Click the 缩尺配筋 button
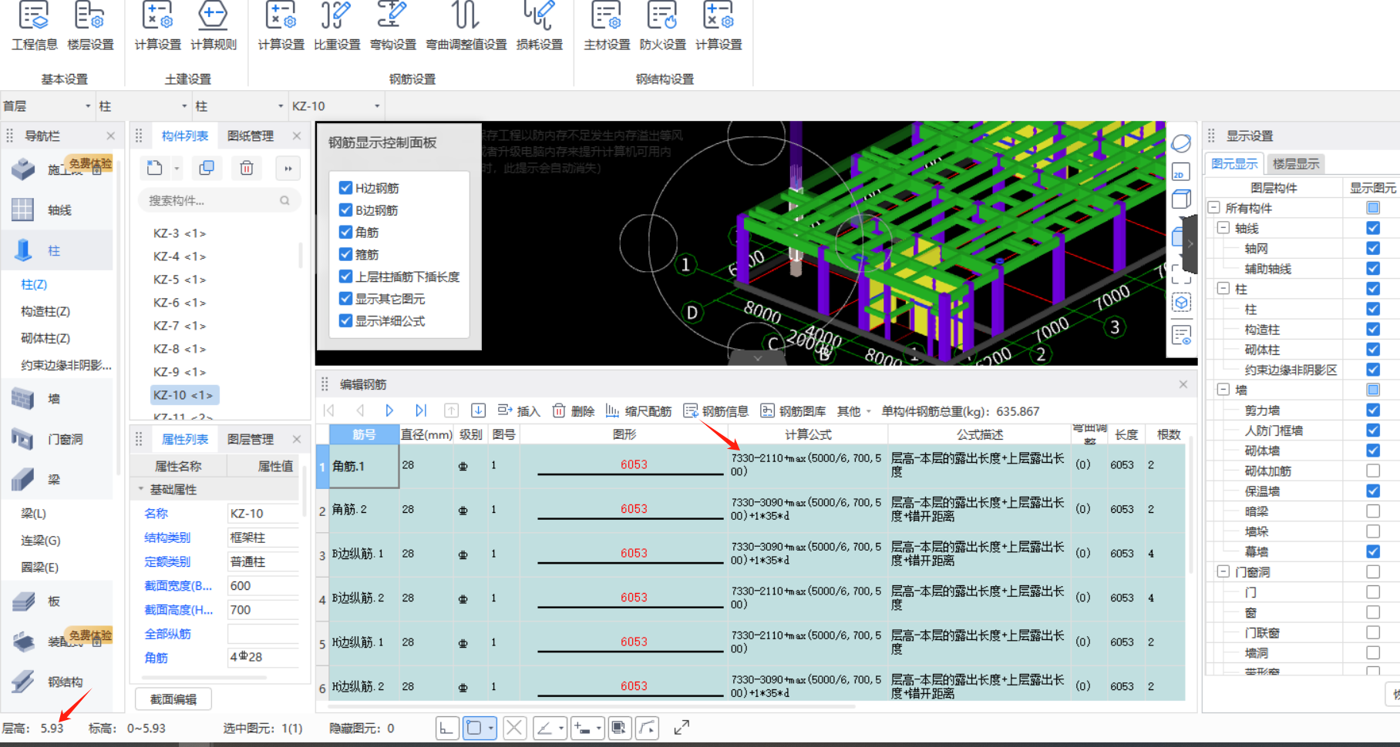This screenshot has width=1400, height=747. click(638, 411)
